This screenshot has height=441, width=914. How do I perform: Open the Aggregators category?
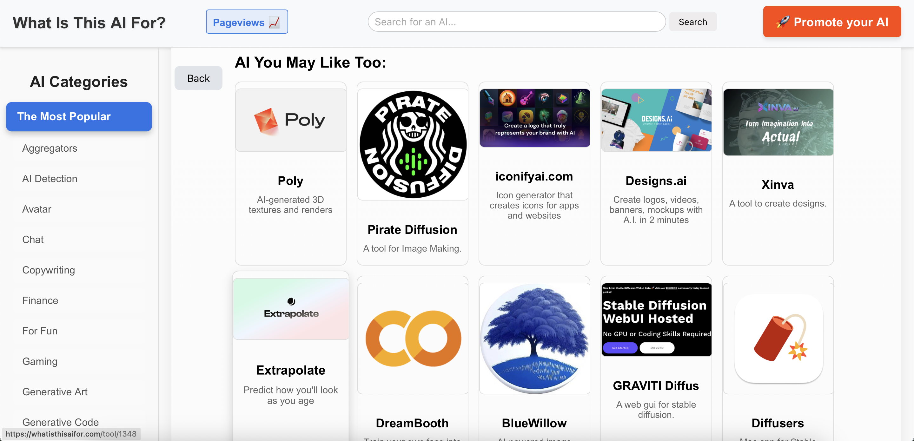click(50, 148)
